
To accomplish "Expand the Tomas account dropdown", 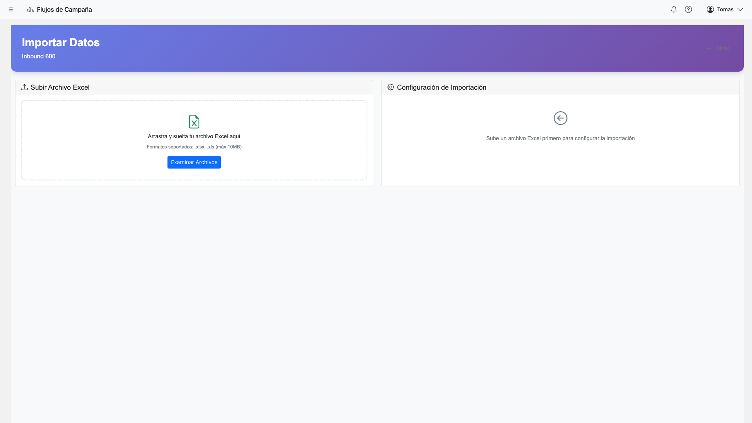I will click(x=741, y=9).
